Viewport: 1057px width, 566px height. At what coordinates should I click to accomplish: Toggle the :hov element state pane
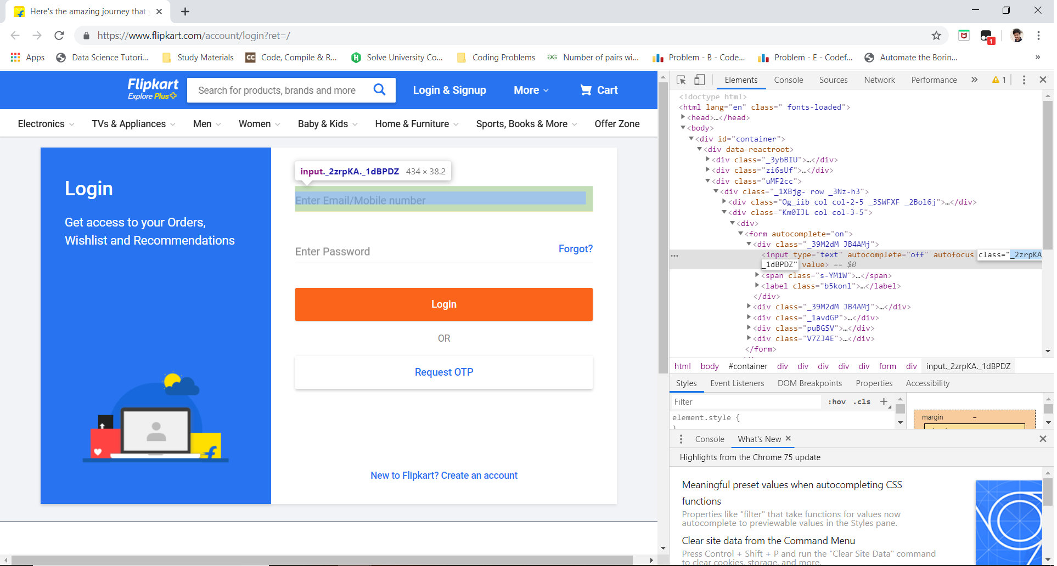point(837,402)
